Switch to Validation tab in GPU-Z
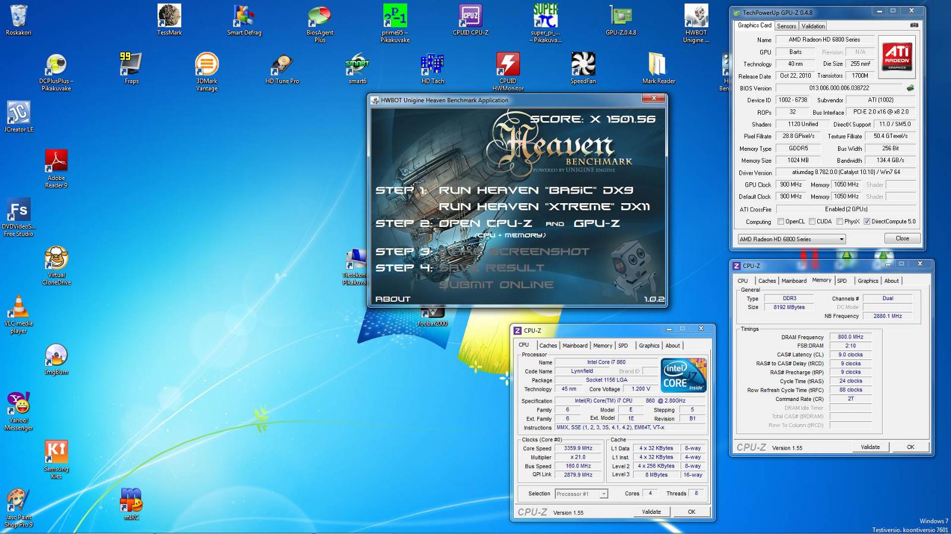 coord(813,26)
